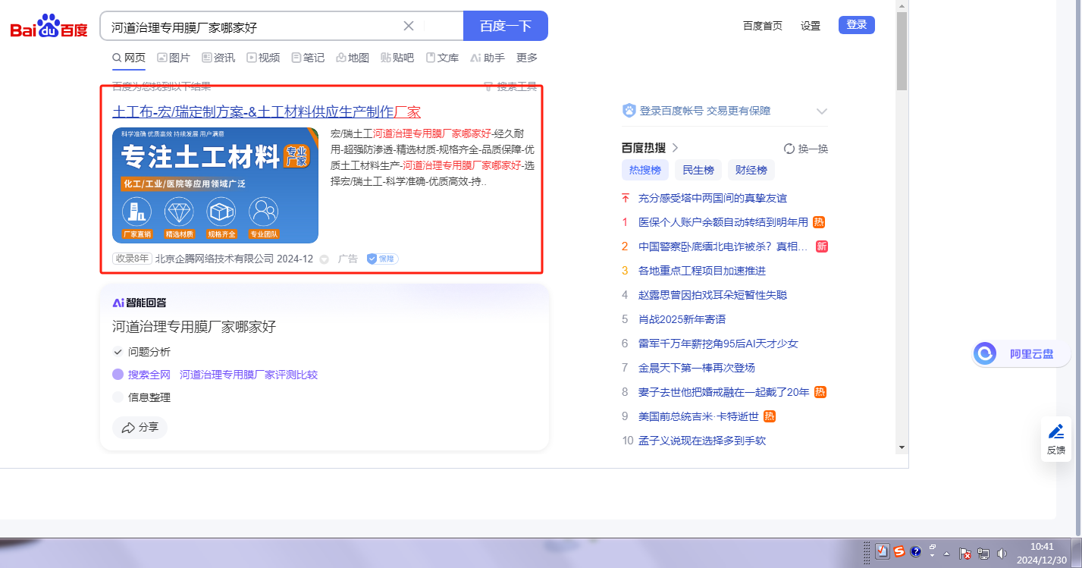The height and width of the screenshot is (568, 1082).
Task: Open the dropdown arrow beside the ad date
Action: point(325,259)
